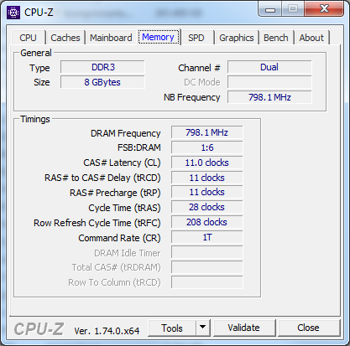350x346 pixels.
Task: Click the 8 GBytes size field
Action: (x=102, y=82)
